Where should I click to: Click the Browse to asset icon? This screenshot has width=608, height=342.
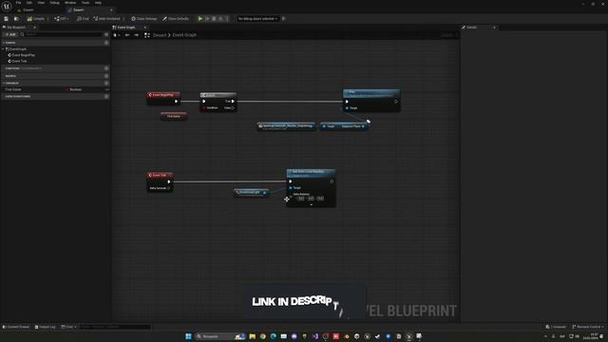[16, 19]
